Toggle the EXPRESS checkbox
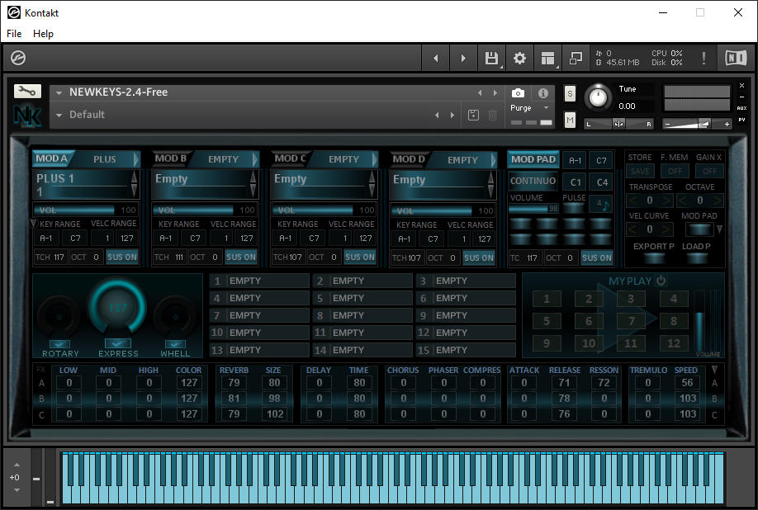The width and height of the screenshot is (758, 510). (118, 343)
